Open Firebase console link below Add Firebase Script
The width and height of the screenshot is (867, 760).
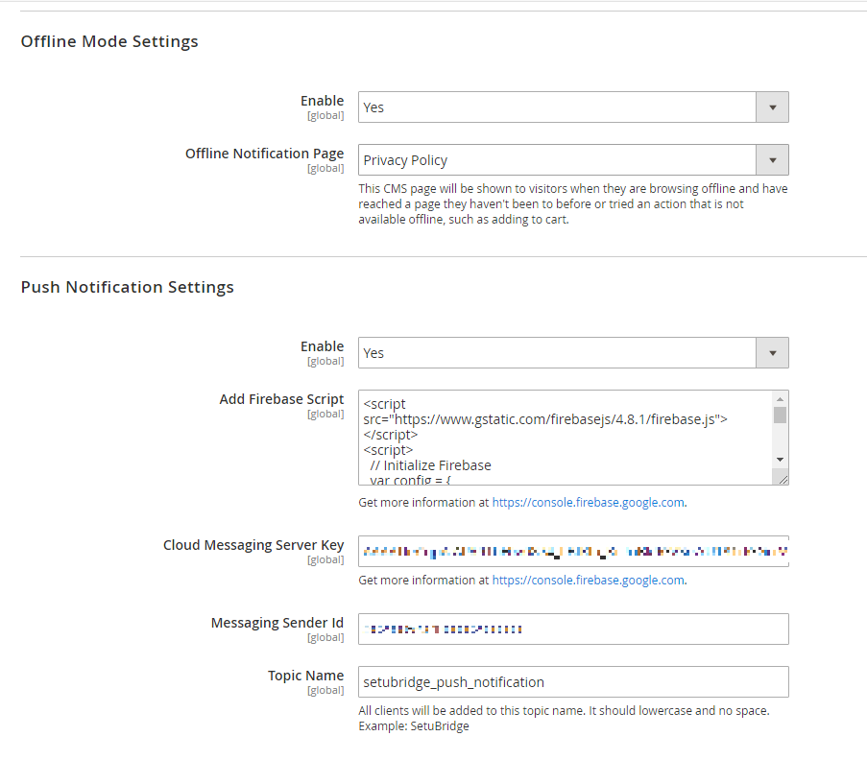588,502
